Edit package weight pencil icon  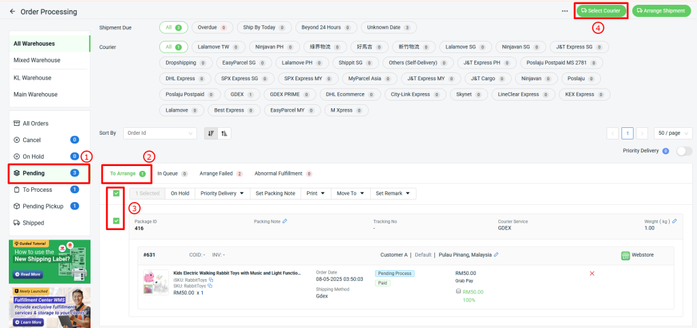[675, 221]
